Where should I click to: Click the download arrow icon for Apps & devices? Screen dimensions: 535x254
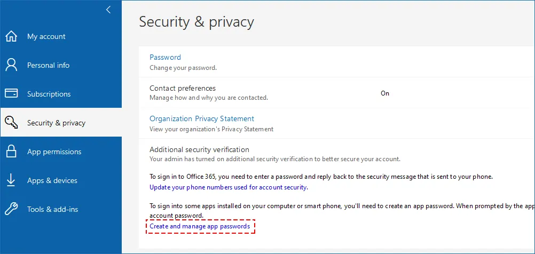[x=11, y=180]
